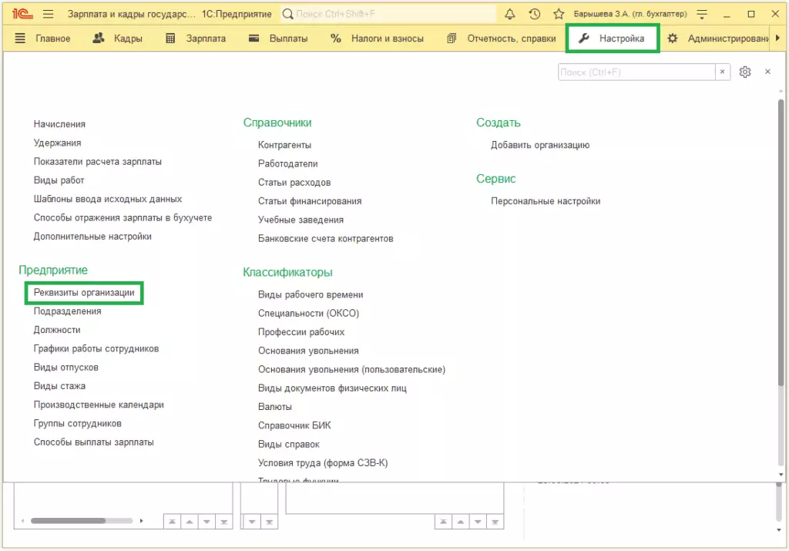Open history clock icon
The width and height of the screenshot is (789, 551).
[535, 14]
